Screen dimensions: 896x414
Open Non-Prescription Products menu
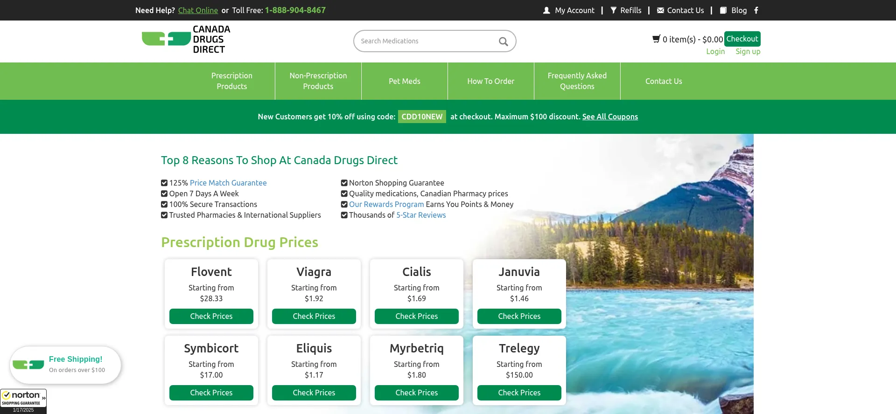[x=318, y=81]
